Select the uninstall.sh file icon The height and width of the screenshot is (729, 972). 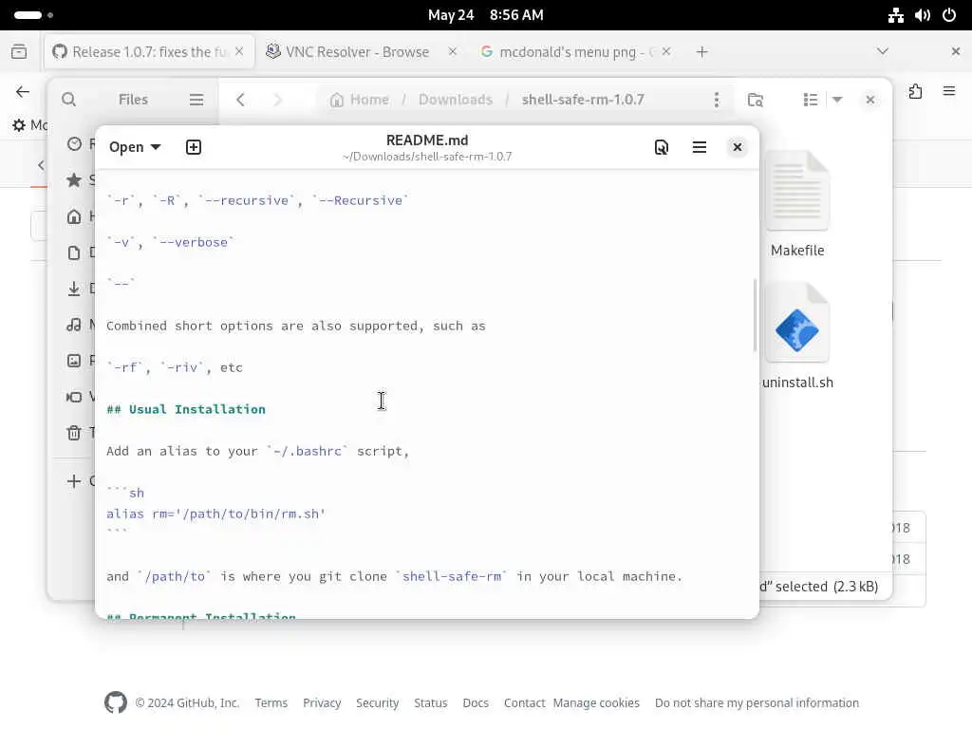click(797, 323)
